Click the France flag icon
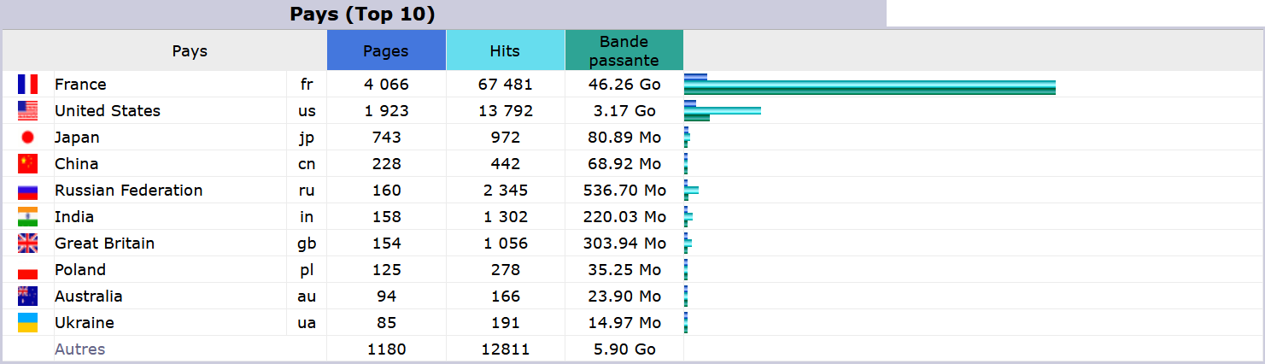The image size is (1265, 364). tap(27, 85)
